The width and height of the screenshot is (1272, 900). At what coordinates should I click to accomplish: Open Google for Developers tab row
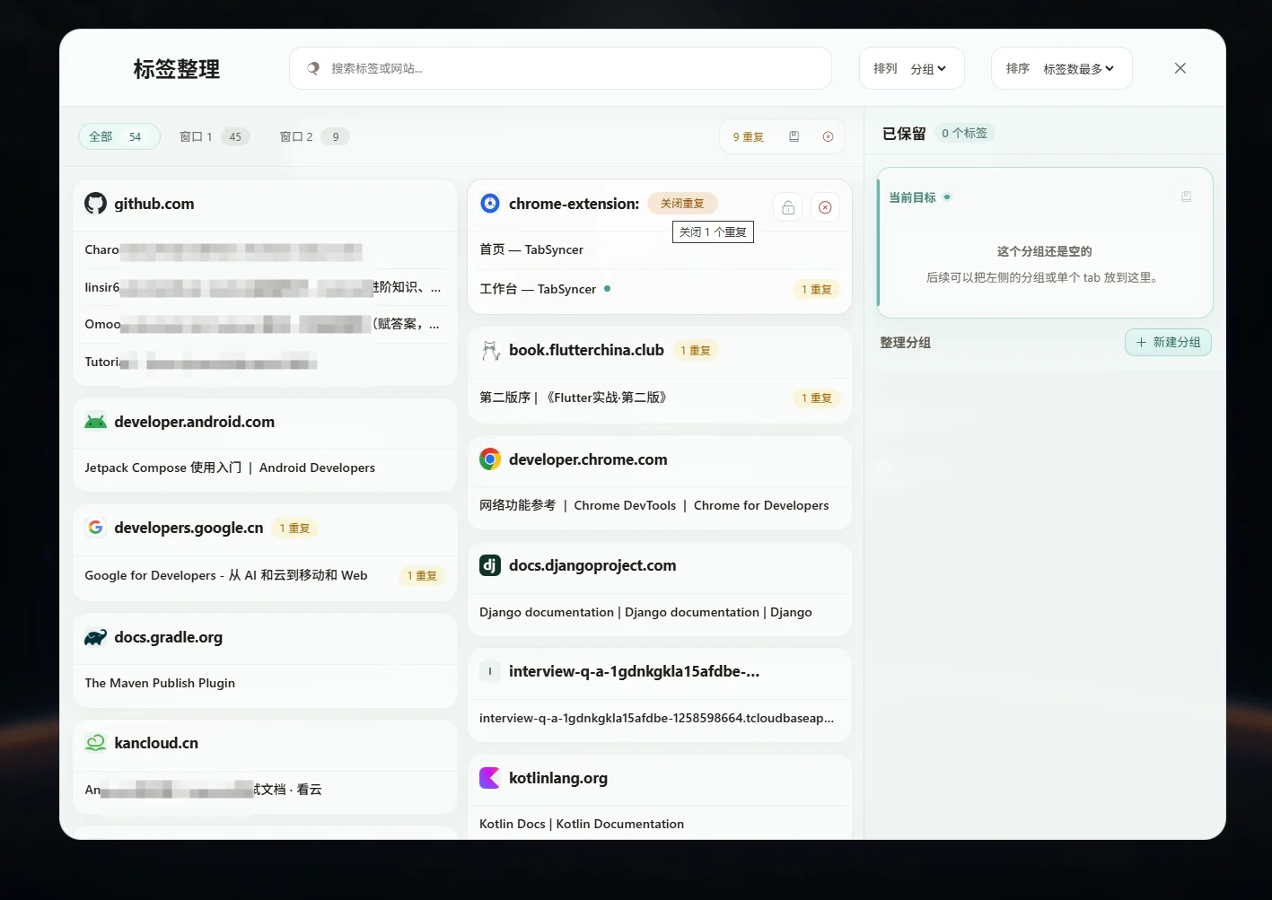pos(265,575)
